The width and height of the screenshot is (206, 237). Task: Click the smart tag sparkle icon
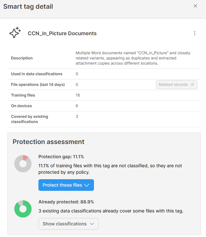click(15, 33)
